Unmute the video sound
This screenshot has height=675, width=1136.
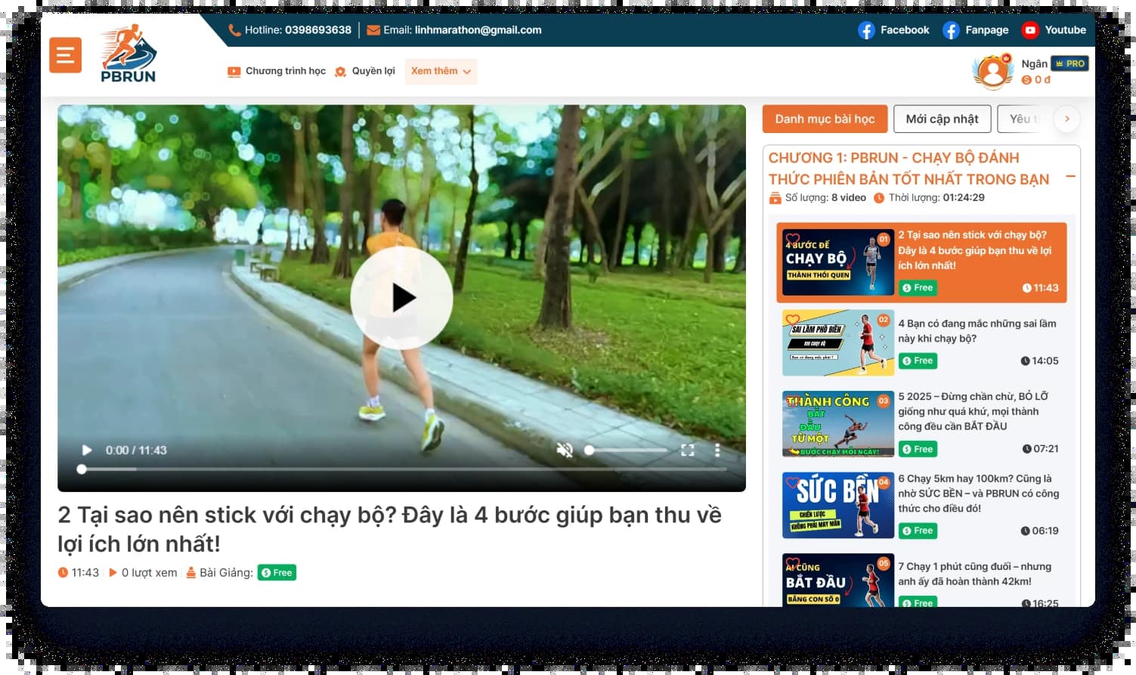pyautogui.click(x=565, y=451)
